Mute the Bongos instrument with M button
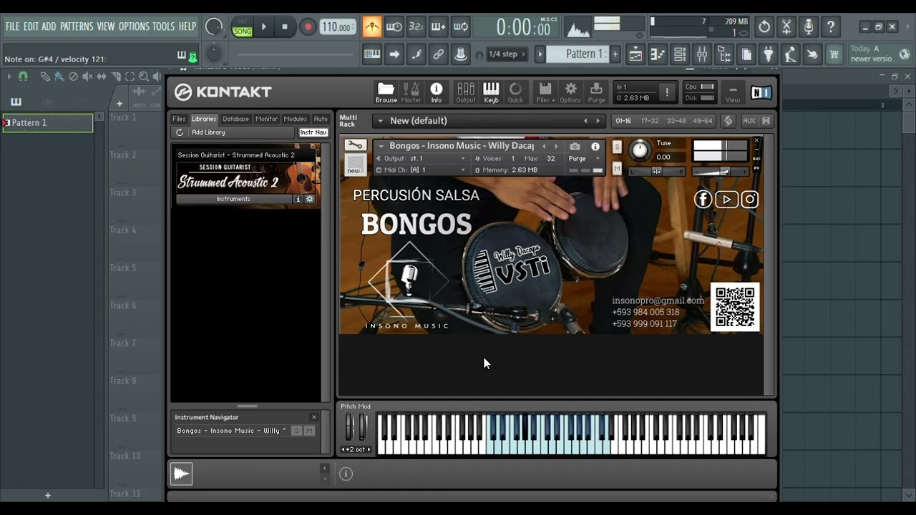 click(617, 169)
